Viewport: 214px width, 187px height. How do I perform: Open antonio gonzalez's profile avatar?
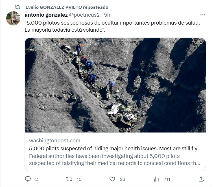(13, 18)
